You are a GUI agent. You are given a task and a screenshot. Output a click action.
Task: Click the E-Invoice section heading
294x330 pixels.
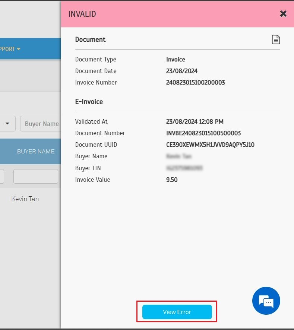coord(89,101)
